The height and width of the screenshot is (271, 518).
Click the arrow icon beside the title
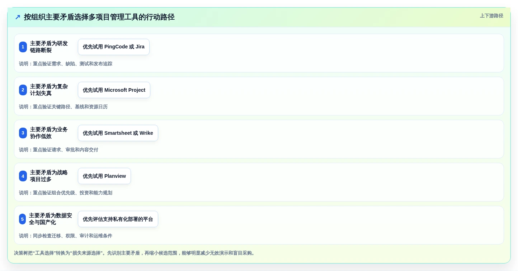18,17
